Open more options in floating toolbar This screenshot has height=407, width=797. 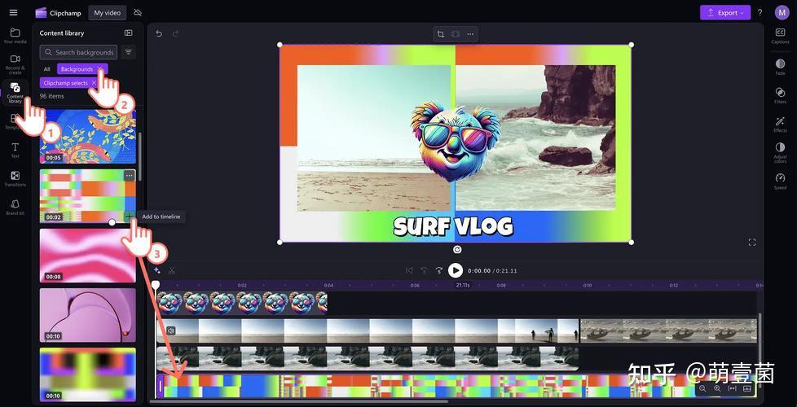(470, 34)
